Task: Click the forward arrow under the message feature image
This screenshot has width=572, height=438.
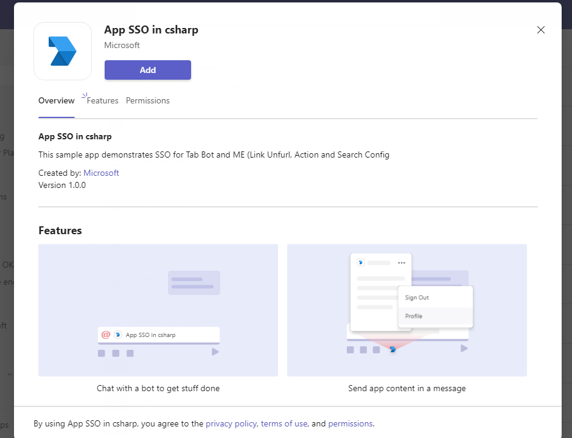Action: [464, 349]
